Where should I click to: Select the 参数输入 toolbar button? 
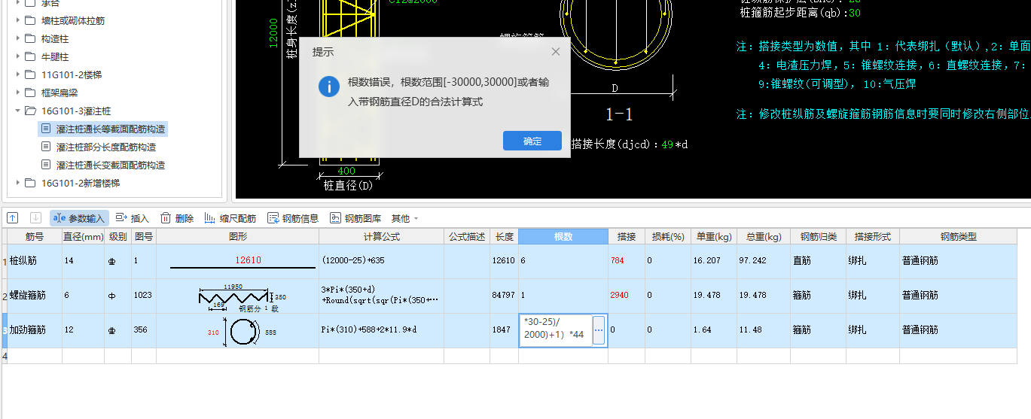point(80,218)
